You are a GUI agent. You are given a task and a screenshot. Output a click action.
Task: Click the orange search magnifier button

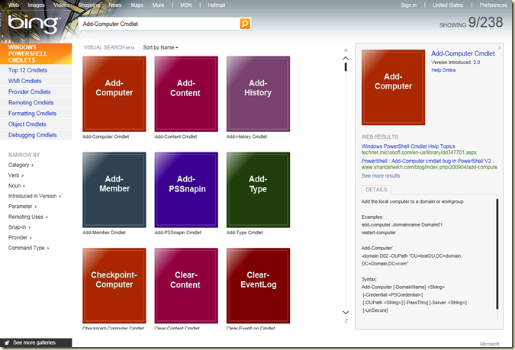pos(245,24)
